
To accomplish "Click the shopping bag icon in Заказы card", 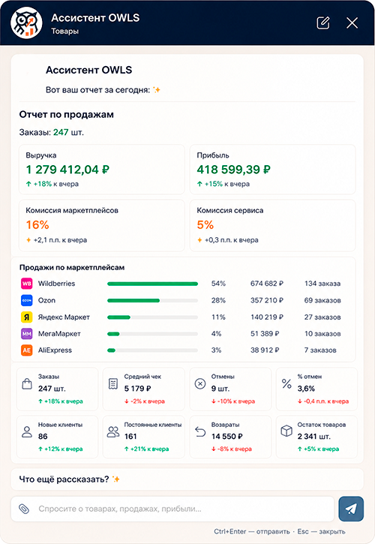I will coord(27,383).
